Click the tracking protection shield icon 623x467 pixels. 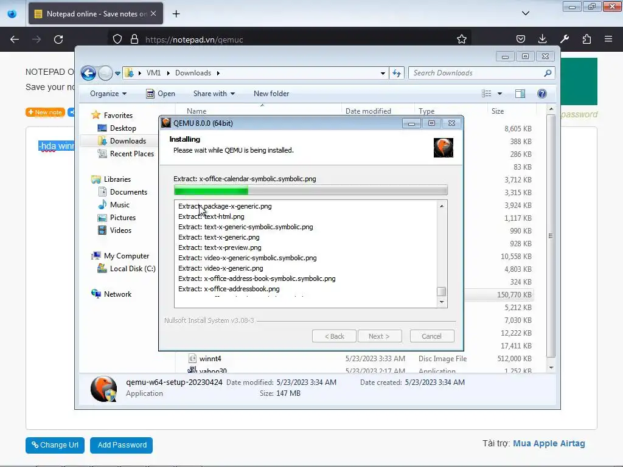(x=117, y=40)
